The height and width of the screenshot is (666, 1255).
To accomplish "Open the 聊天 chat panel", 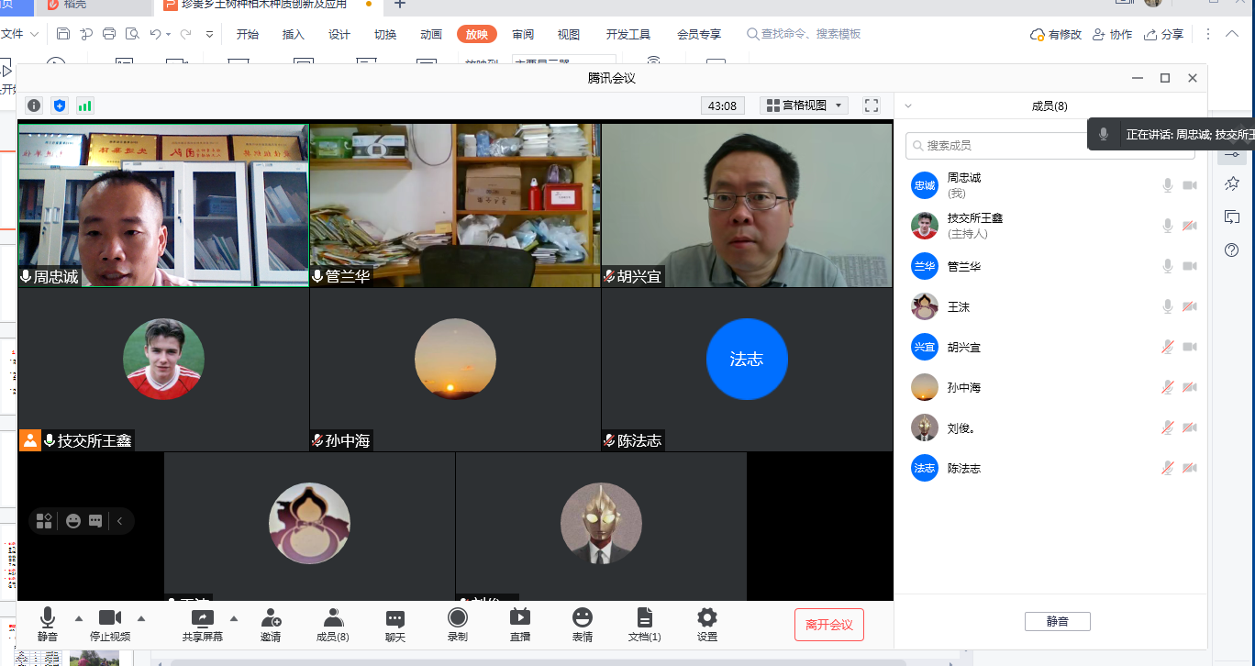I will [x=395, y=624].
